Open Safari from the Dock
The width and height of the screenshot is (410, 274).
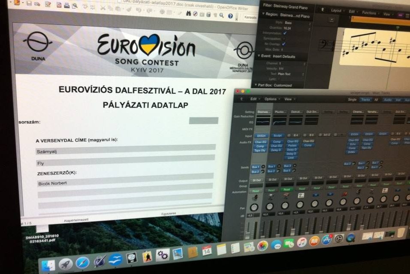pyautogui.click(x=82, y=262)
